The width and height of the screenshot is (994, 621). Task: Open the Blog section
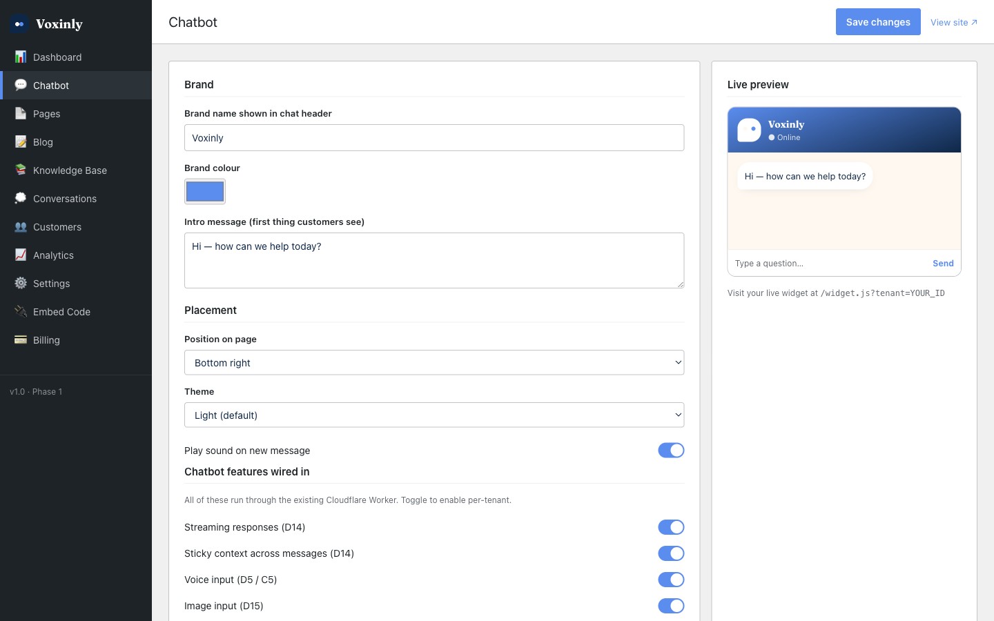pos(76,142)
